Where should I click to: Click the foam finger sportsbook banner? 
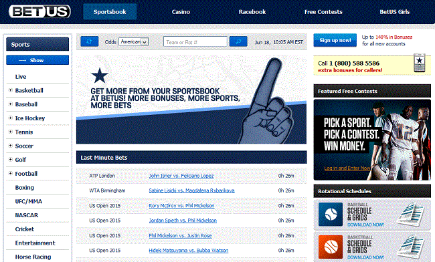point(191,100)
